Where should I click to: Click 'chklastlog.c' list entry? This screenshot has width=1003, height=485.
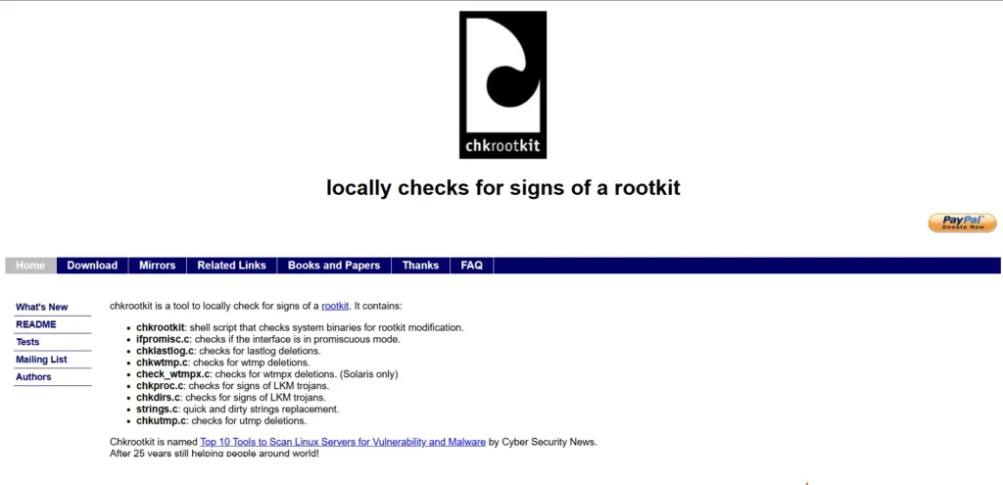[228, 352]
